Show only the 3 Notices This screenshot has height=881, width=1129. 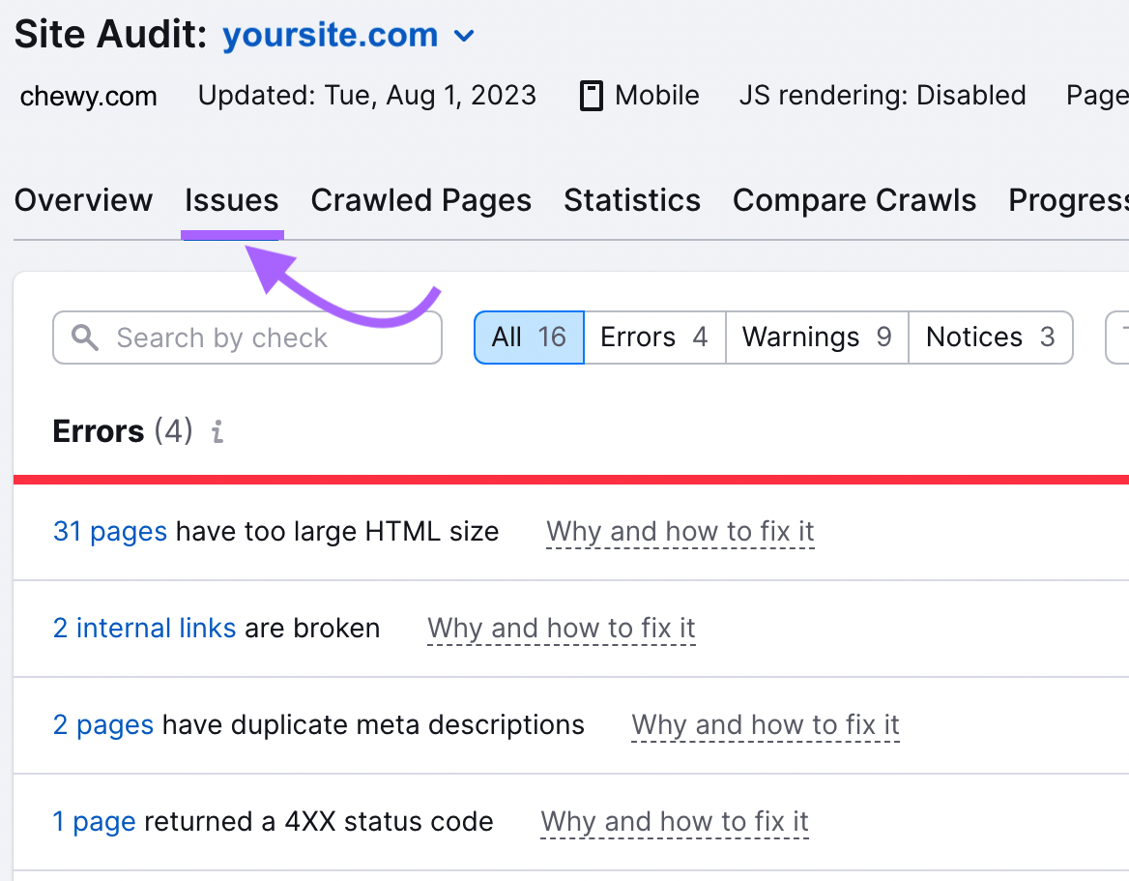(x=990, y=338)
